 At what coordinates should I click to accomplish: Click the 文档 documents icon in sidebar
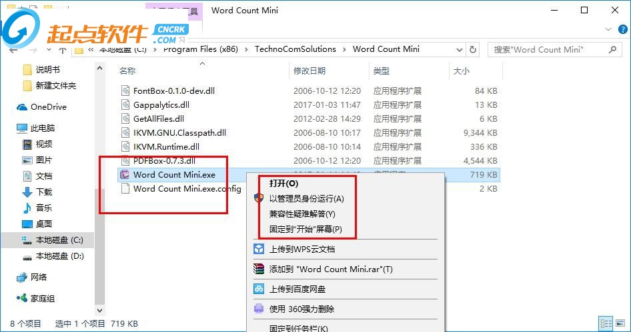coord(27,176)
